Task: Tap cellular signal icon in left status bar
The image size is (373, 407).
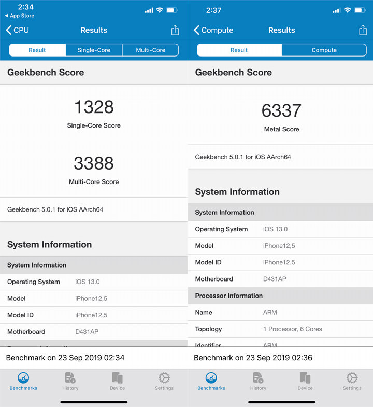Action: tap(149, 11)
